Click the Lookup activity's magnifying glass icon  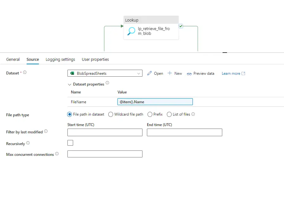click(131, 31)
